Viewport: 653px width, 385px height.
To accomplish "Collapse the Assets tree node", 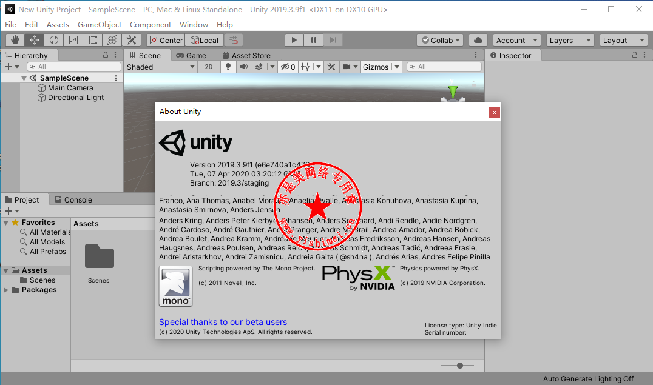I will click(6, 270).
